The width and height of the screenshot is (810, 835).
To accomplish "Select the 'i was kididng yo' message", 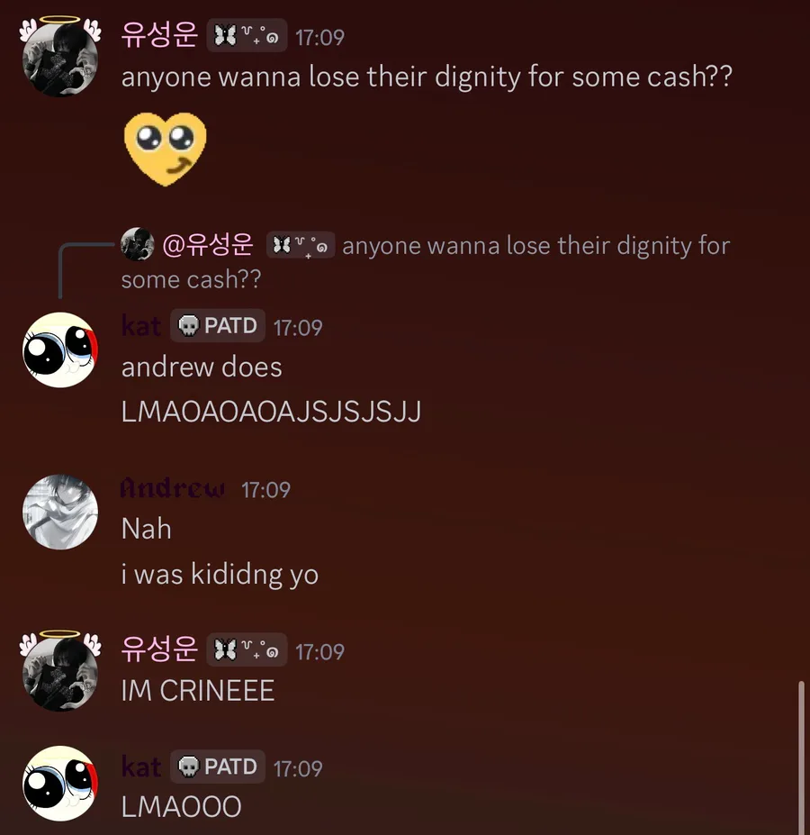I will [220, 575].
